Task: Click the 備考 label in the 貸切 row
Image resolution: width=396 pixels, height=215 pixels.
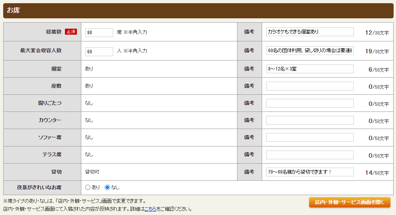Action: point(249,172)
